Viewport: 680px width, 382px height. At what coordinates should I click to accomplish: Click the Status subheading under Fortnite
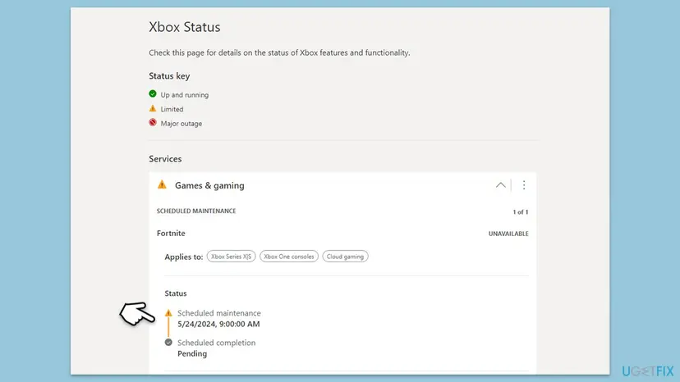click(176, 293)
